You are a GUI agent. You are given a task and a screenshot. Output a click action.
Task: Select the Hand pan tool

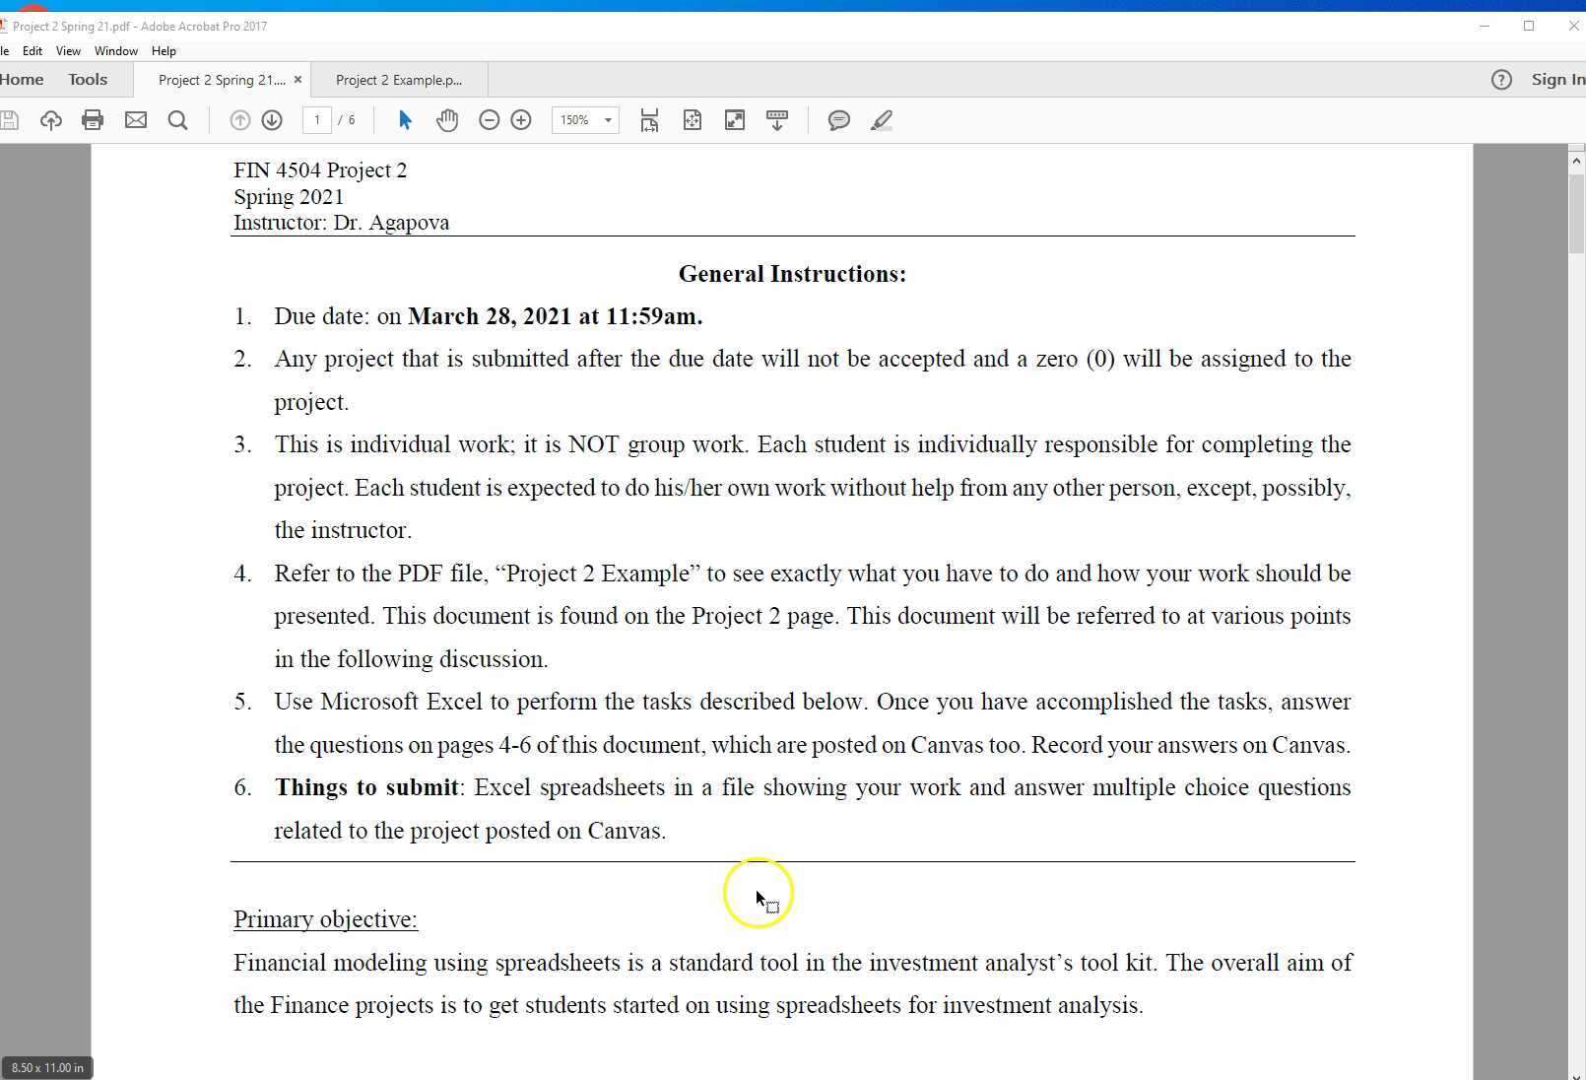pyautogui.click(x=446, y=120)
